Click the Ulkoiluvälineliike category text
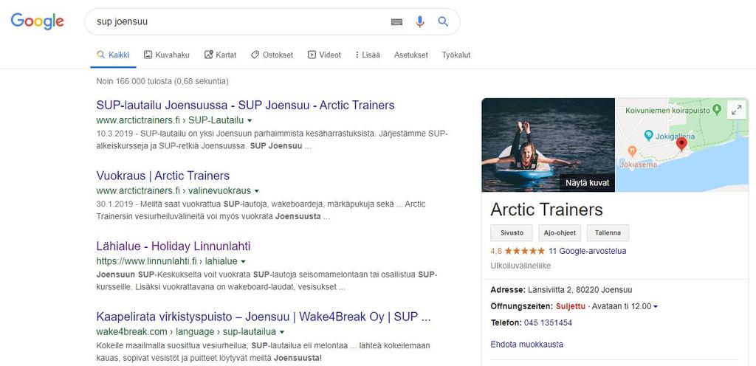 [x=520, y=266]
